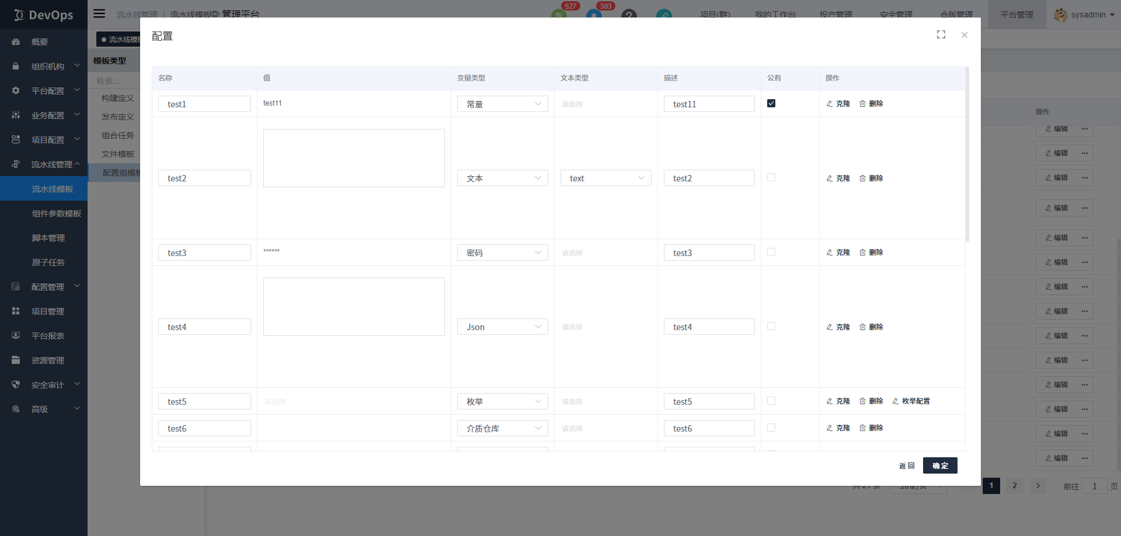
Task: Switch to the 平台管理 top tab
Action: point(1016,15)
